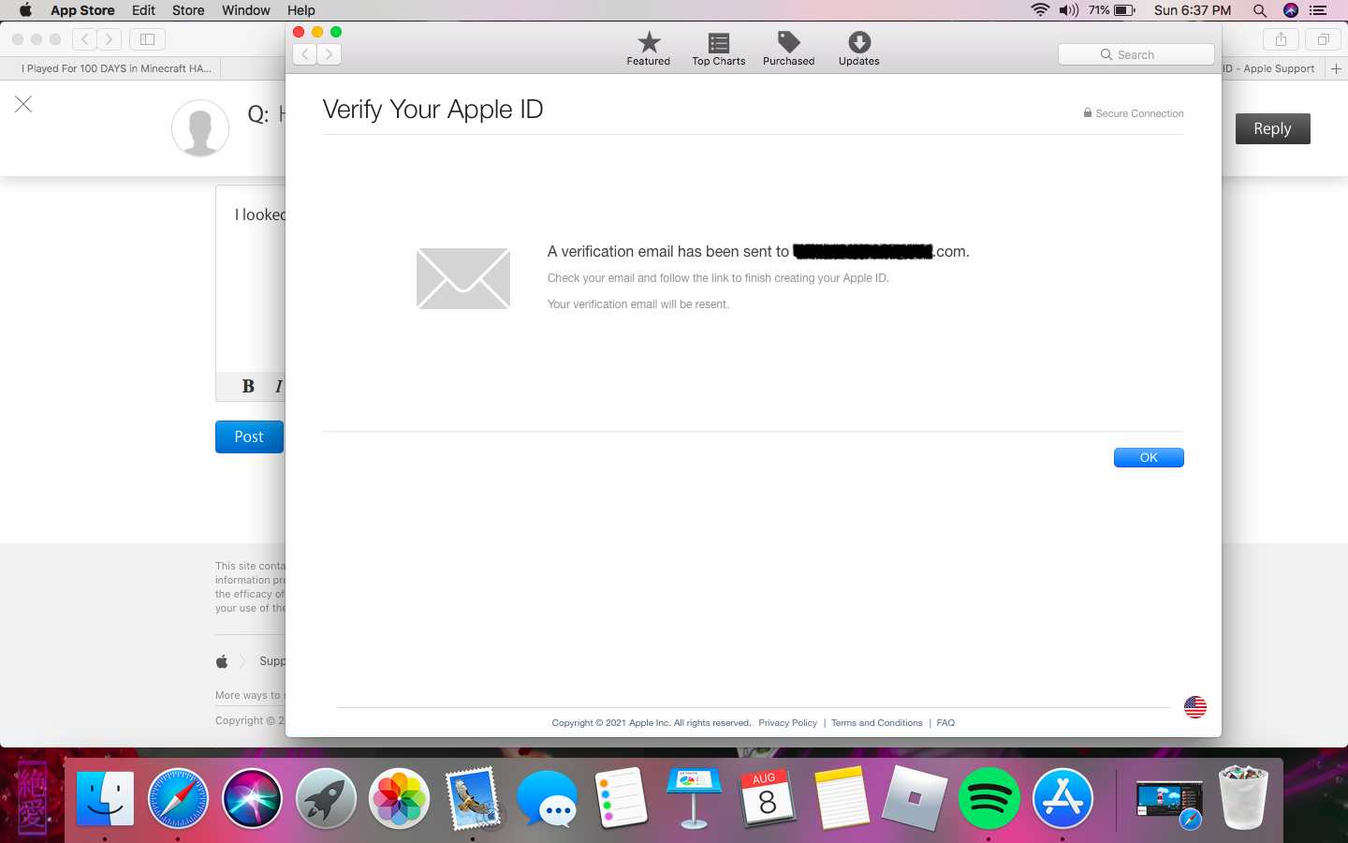Open the Wi-Fi status menu
The width and height of the screenshot is (1348, 843).
1040,10
